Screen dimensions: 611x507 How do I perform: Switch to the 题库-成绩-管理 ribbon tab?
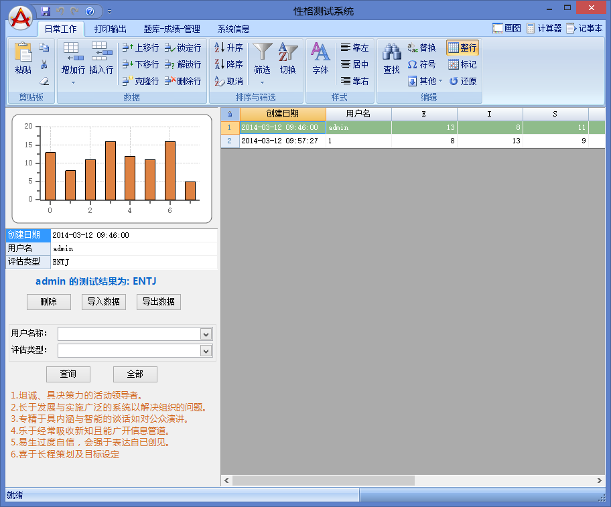(172, 29)
